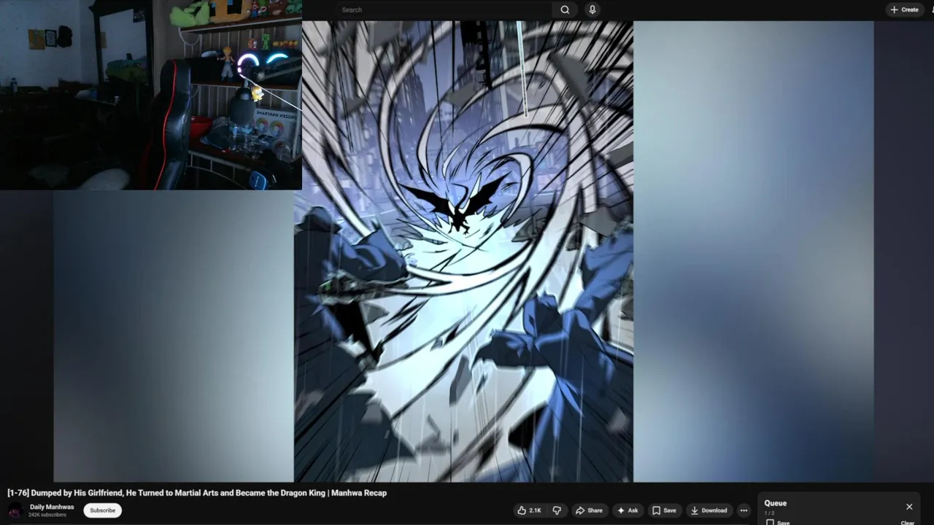The height and width of the screenshot is (525, 934).
Task: Activate voice search microphone icon
Action: (593, 9)
